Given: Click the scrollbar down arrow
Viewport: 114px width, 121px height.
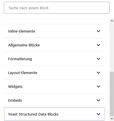Looking at the screenshot, I should click(x=112, y=119).
